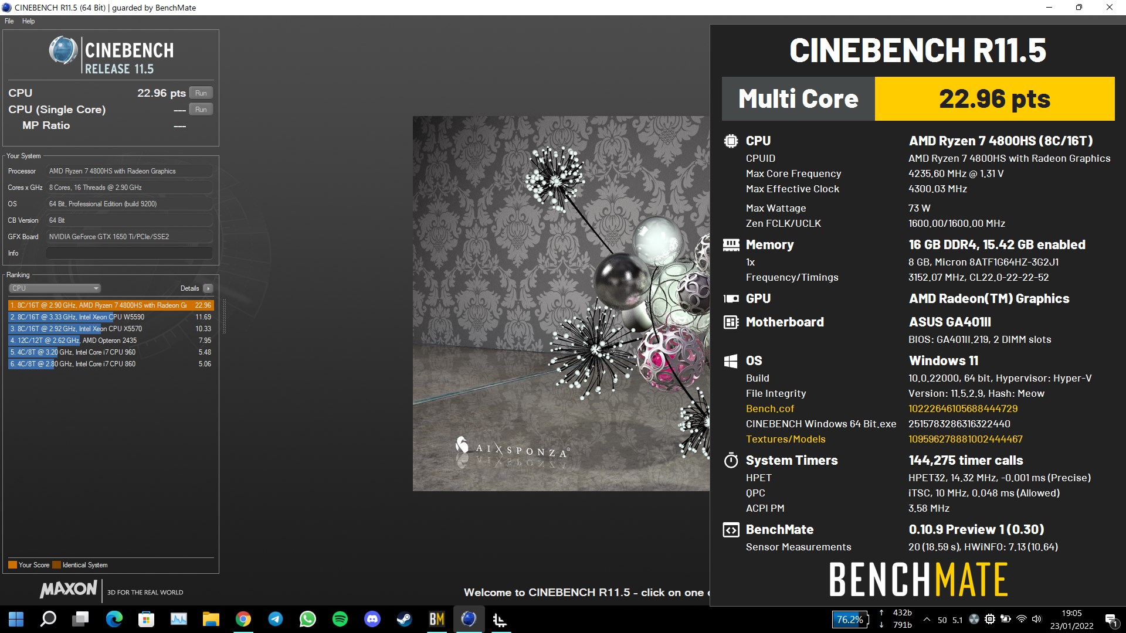1126x633 pixels.
Task: Show hidden system tray icons
Action: point(927,620)
